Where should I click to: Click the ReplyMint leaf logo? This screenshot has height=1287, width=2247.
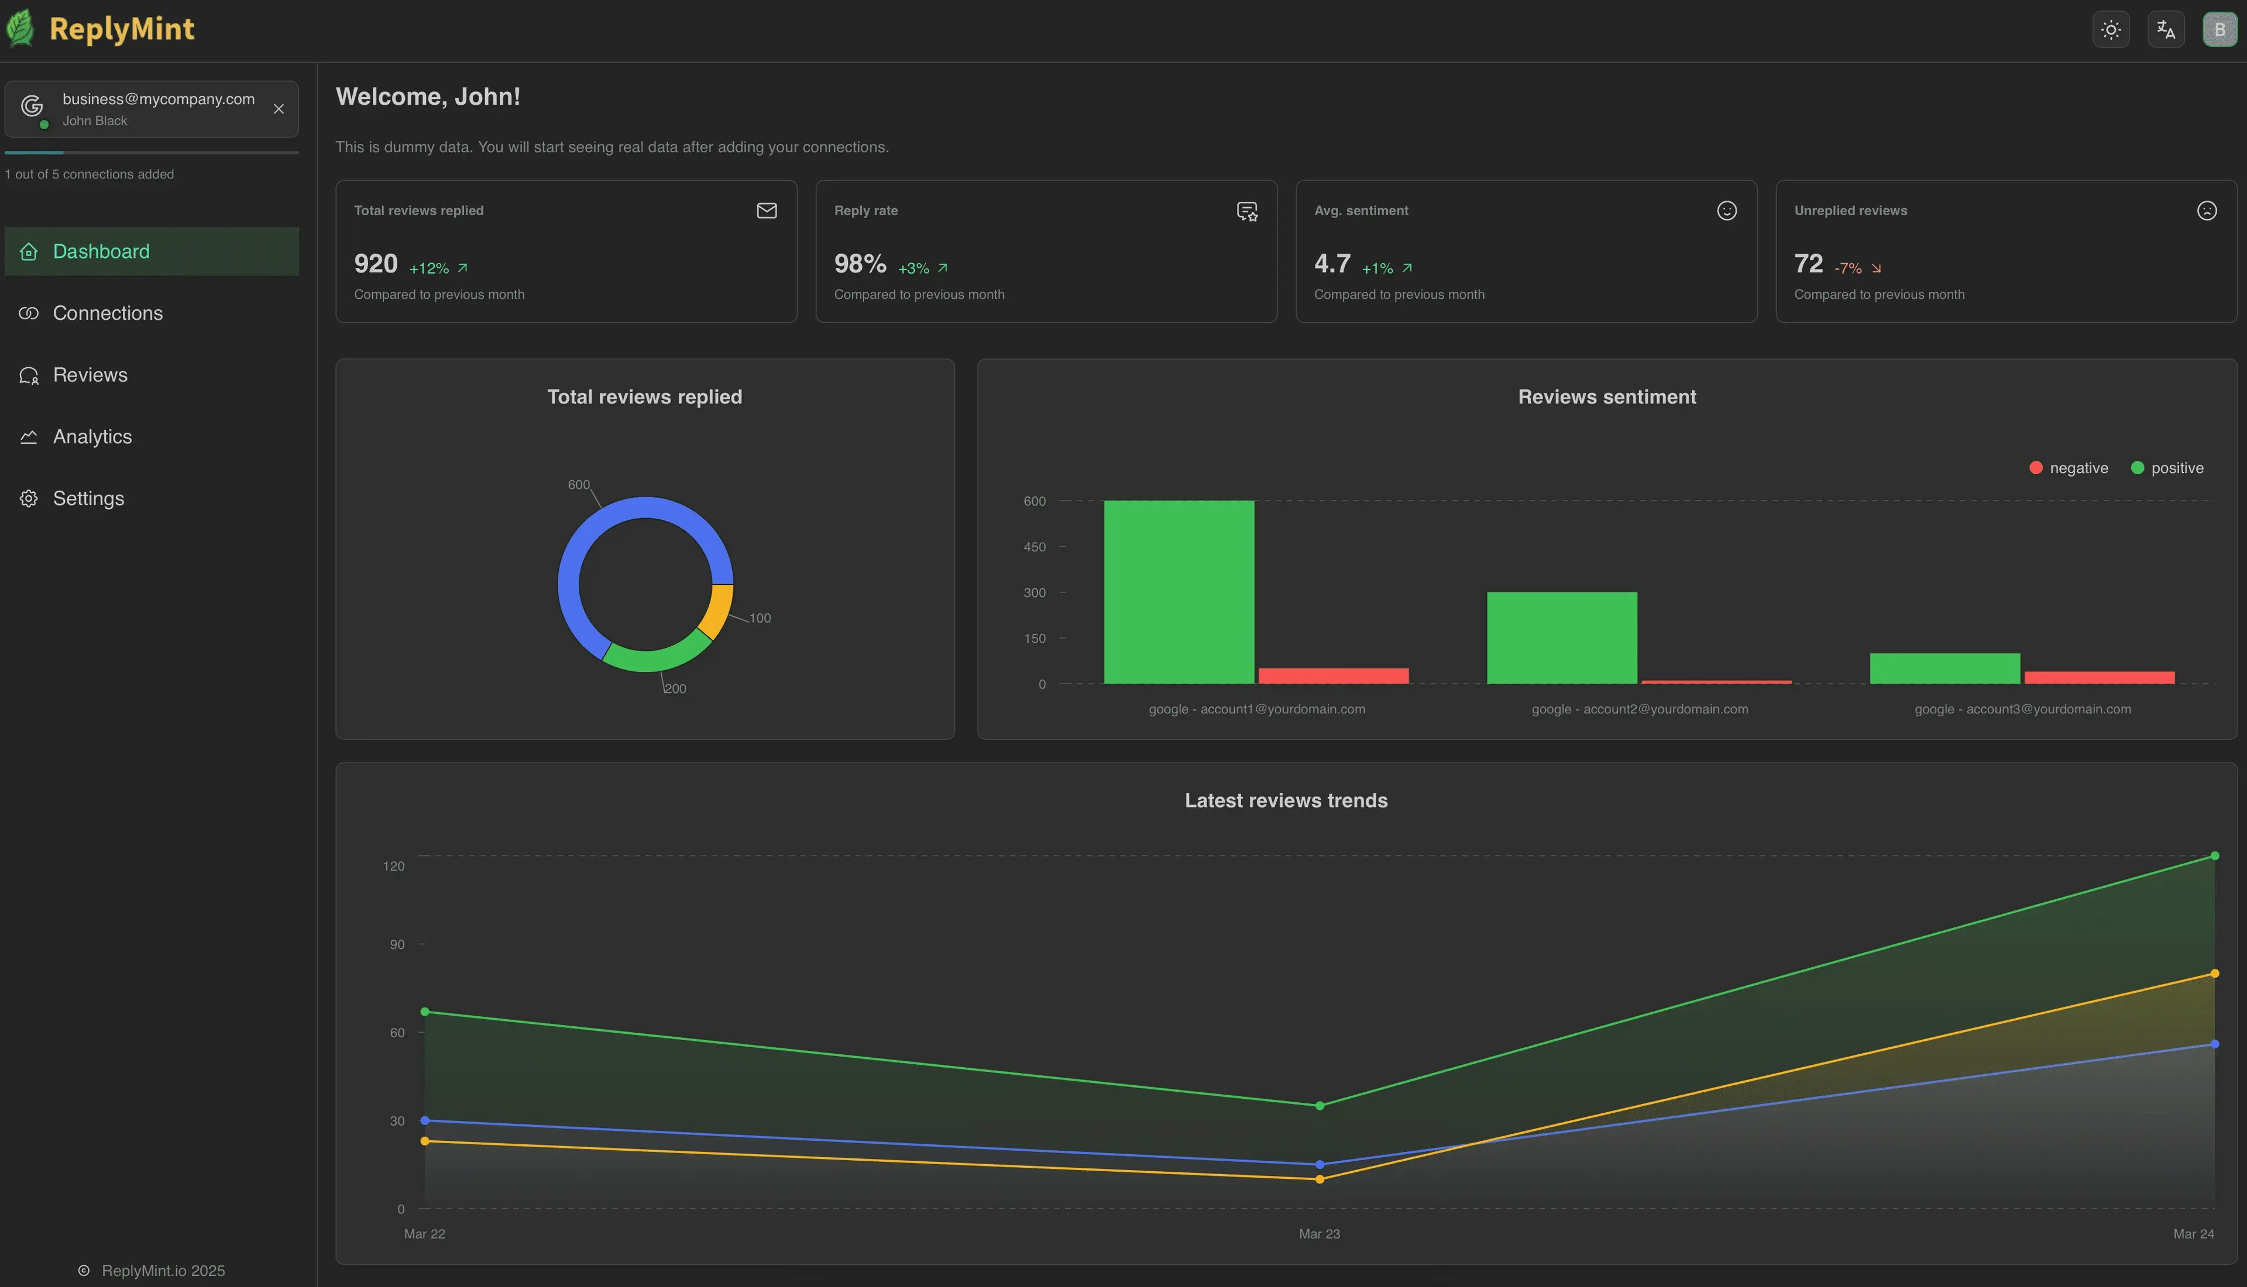[21, 28]
